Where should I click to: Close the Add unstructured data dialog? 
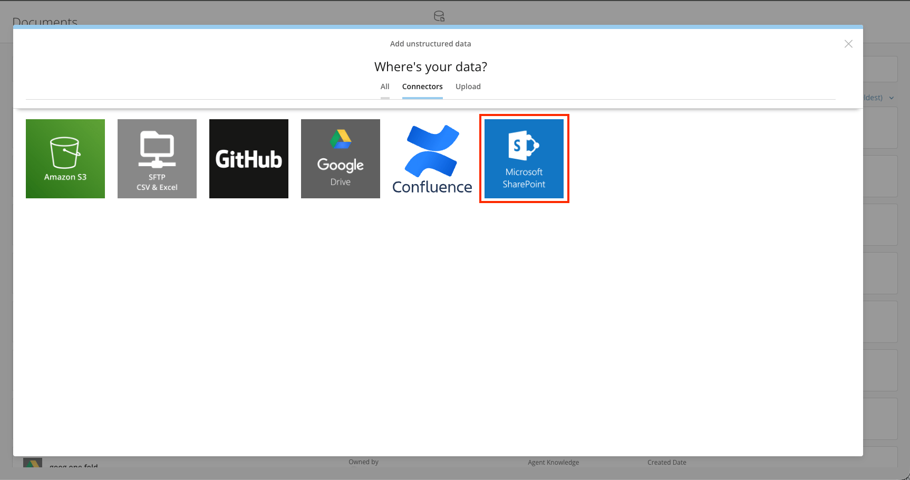(x=848, y=44)
